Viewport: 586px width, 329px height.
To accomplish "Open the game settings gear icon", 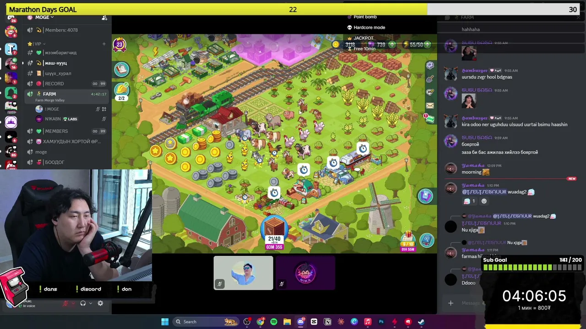I will [430, 66].
